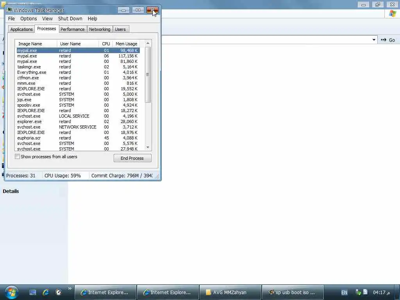Select the explorer.exe process row
The width and height of the screenshot is (400, 300).
pyautogui.click(x=78, y=122)
